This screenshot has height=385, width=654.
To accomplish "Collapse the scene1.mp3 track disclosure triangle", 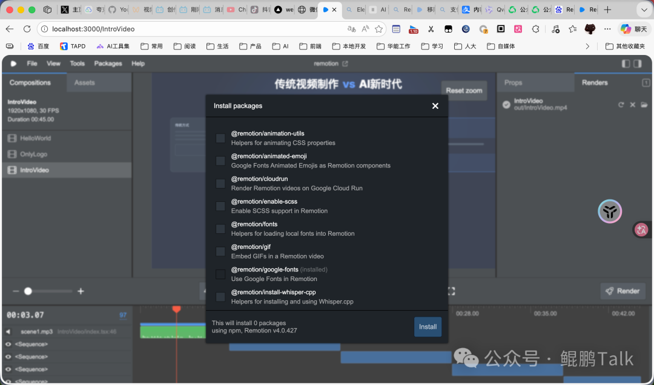I will pyautogui.click(x=8, y=331).
